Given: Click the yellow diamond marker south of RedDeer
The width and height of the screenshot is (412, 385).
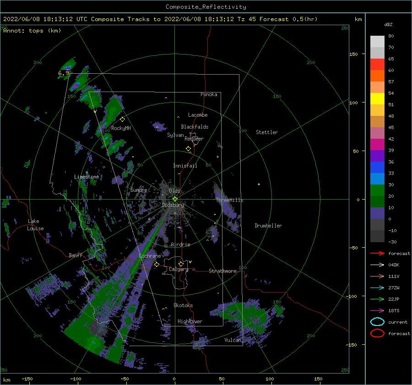Looking at the screenshot, I should 188,148.
